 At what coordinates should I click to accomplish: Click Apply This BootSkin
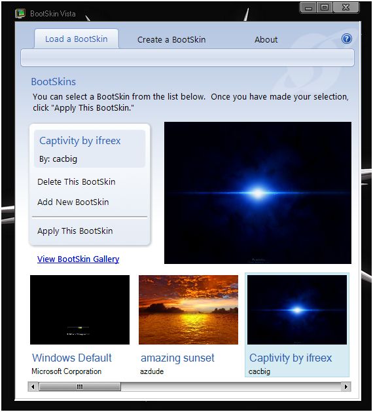[75, 231]
